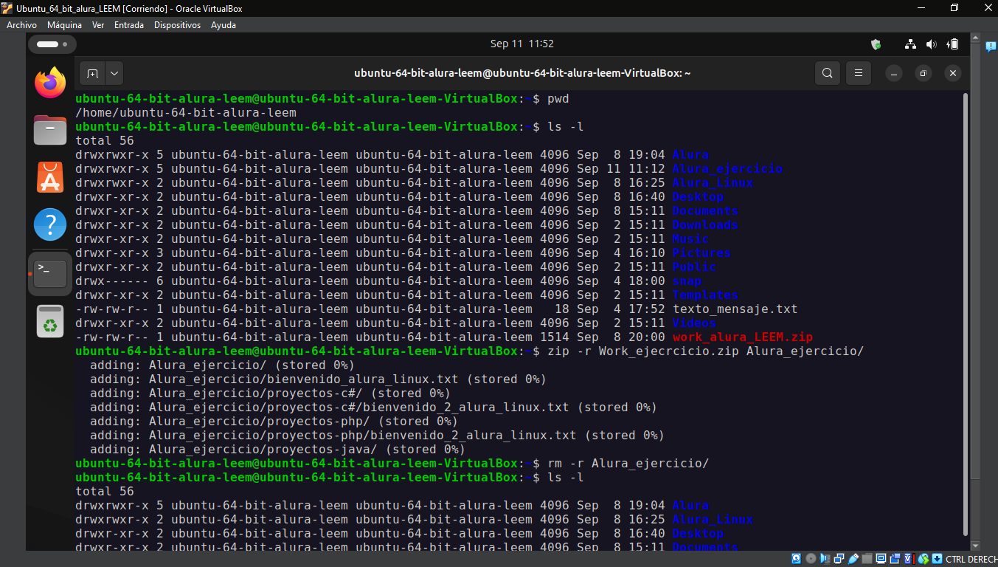Minimize the terminal window

click(894, 73)
